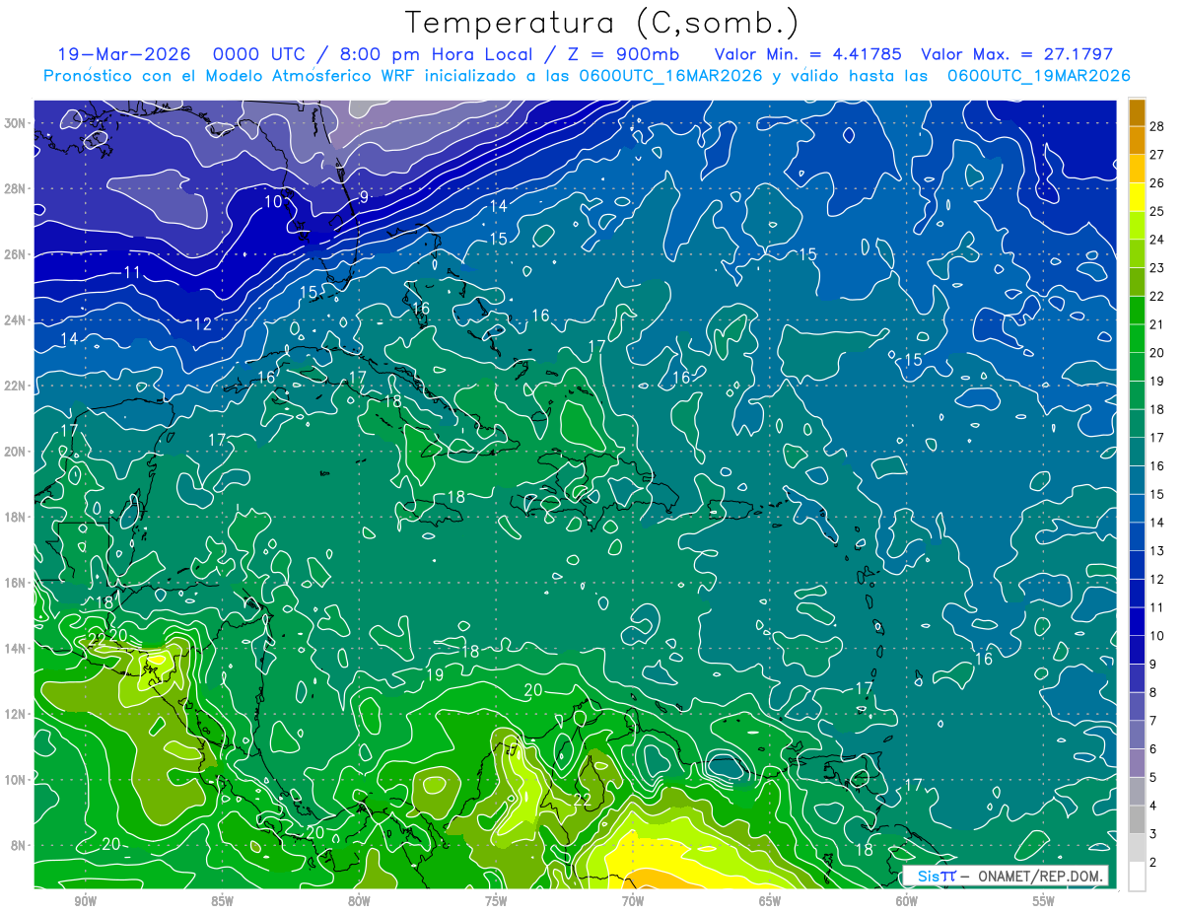Click 'Valor Min. = 4.41785' text
The height and width of the screenshot is (914, 1183).
click(808, 54)
